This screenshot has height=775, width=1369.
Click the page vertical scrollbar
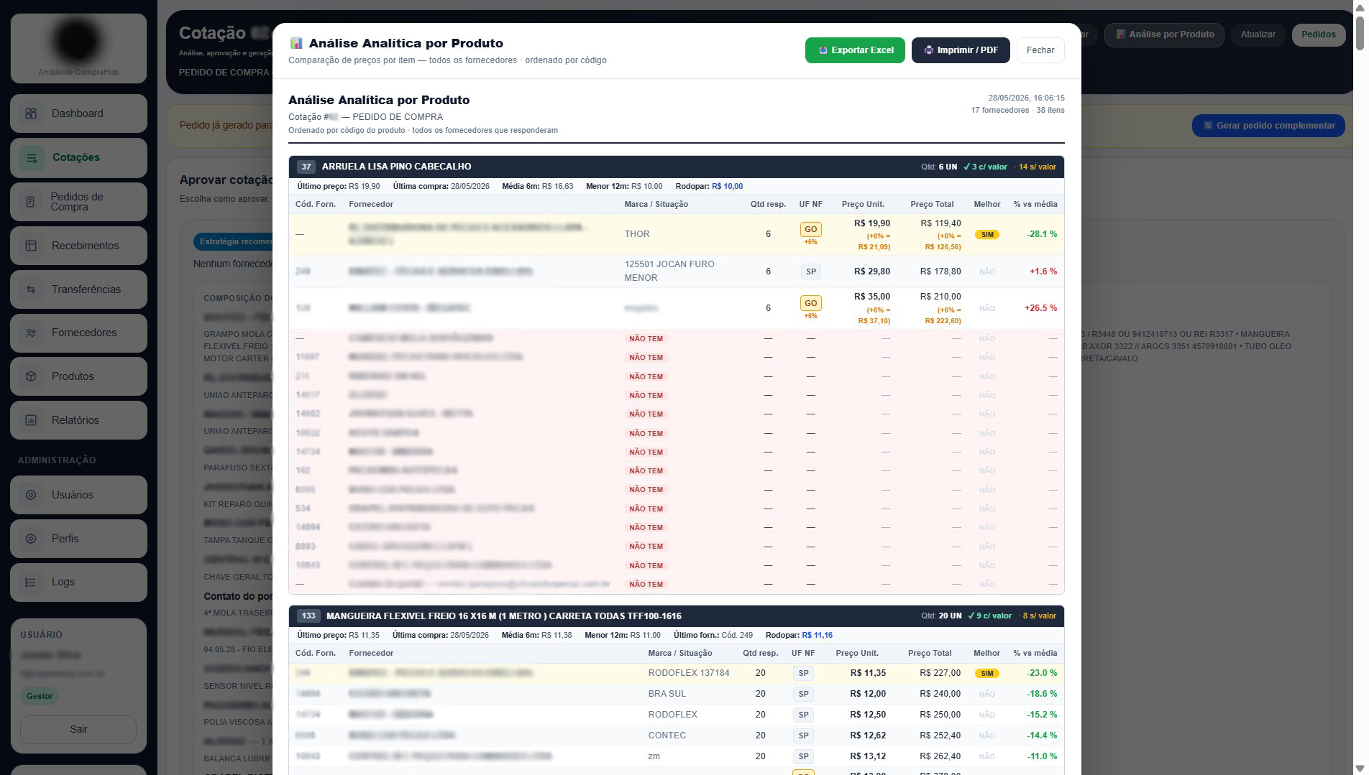[x=1360, y=388]
